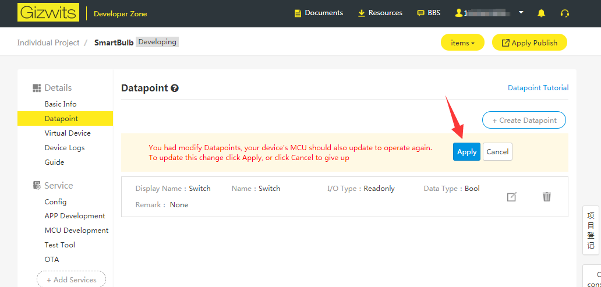Expand the items dropdown
This screenshot has width=601, height=287.
click(x=462, y=42)
